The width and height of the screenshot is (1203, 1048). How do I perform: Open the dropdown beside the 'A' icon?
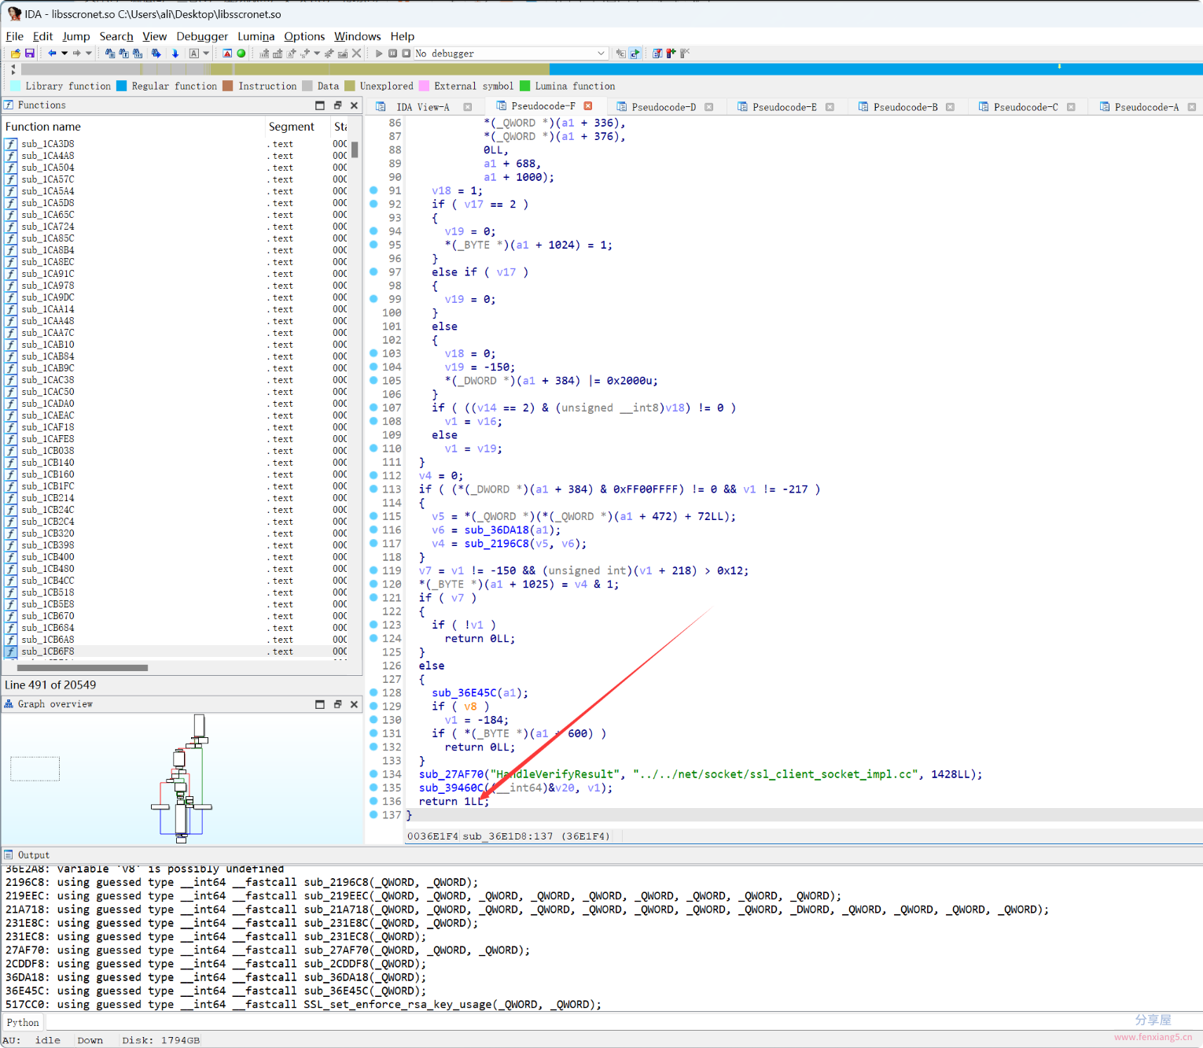[x=206, y=54]
